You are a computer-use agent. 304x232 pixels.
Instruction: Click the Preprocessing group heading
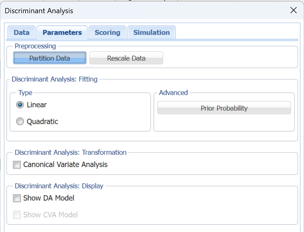click(x=35, y=46)
